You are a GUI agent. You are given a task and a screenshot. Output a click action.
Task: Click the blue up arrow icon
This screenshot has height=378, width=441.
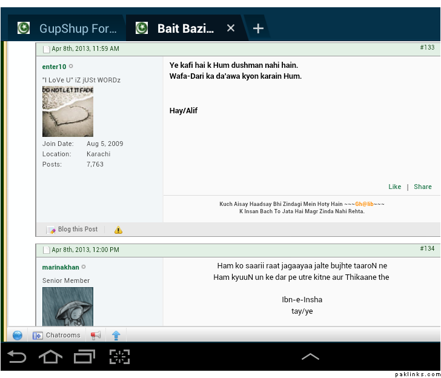point(116,335)
